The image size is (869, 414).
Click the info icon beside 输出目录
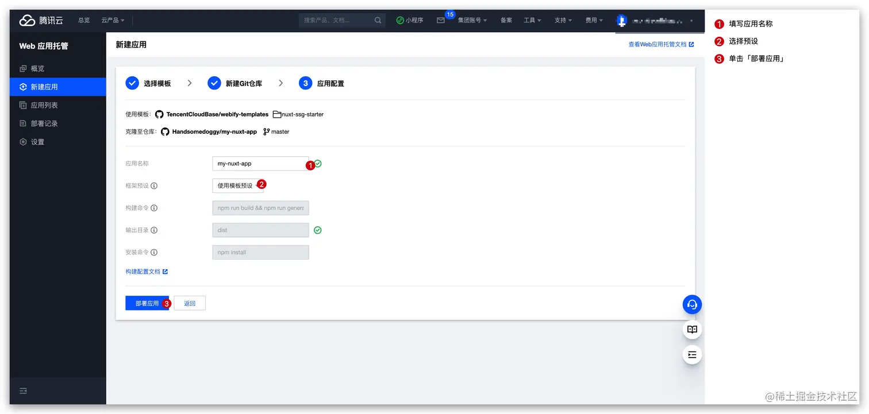click(154, 230)
